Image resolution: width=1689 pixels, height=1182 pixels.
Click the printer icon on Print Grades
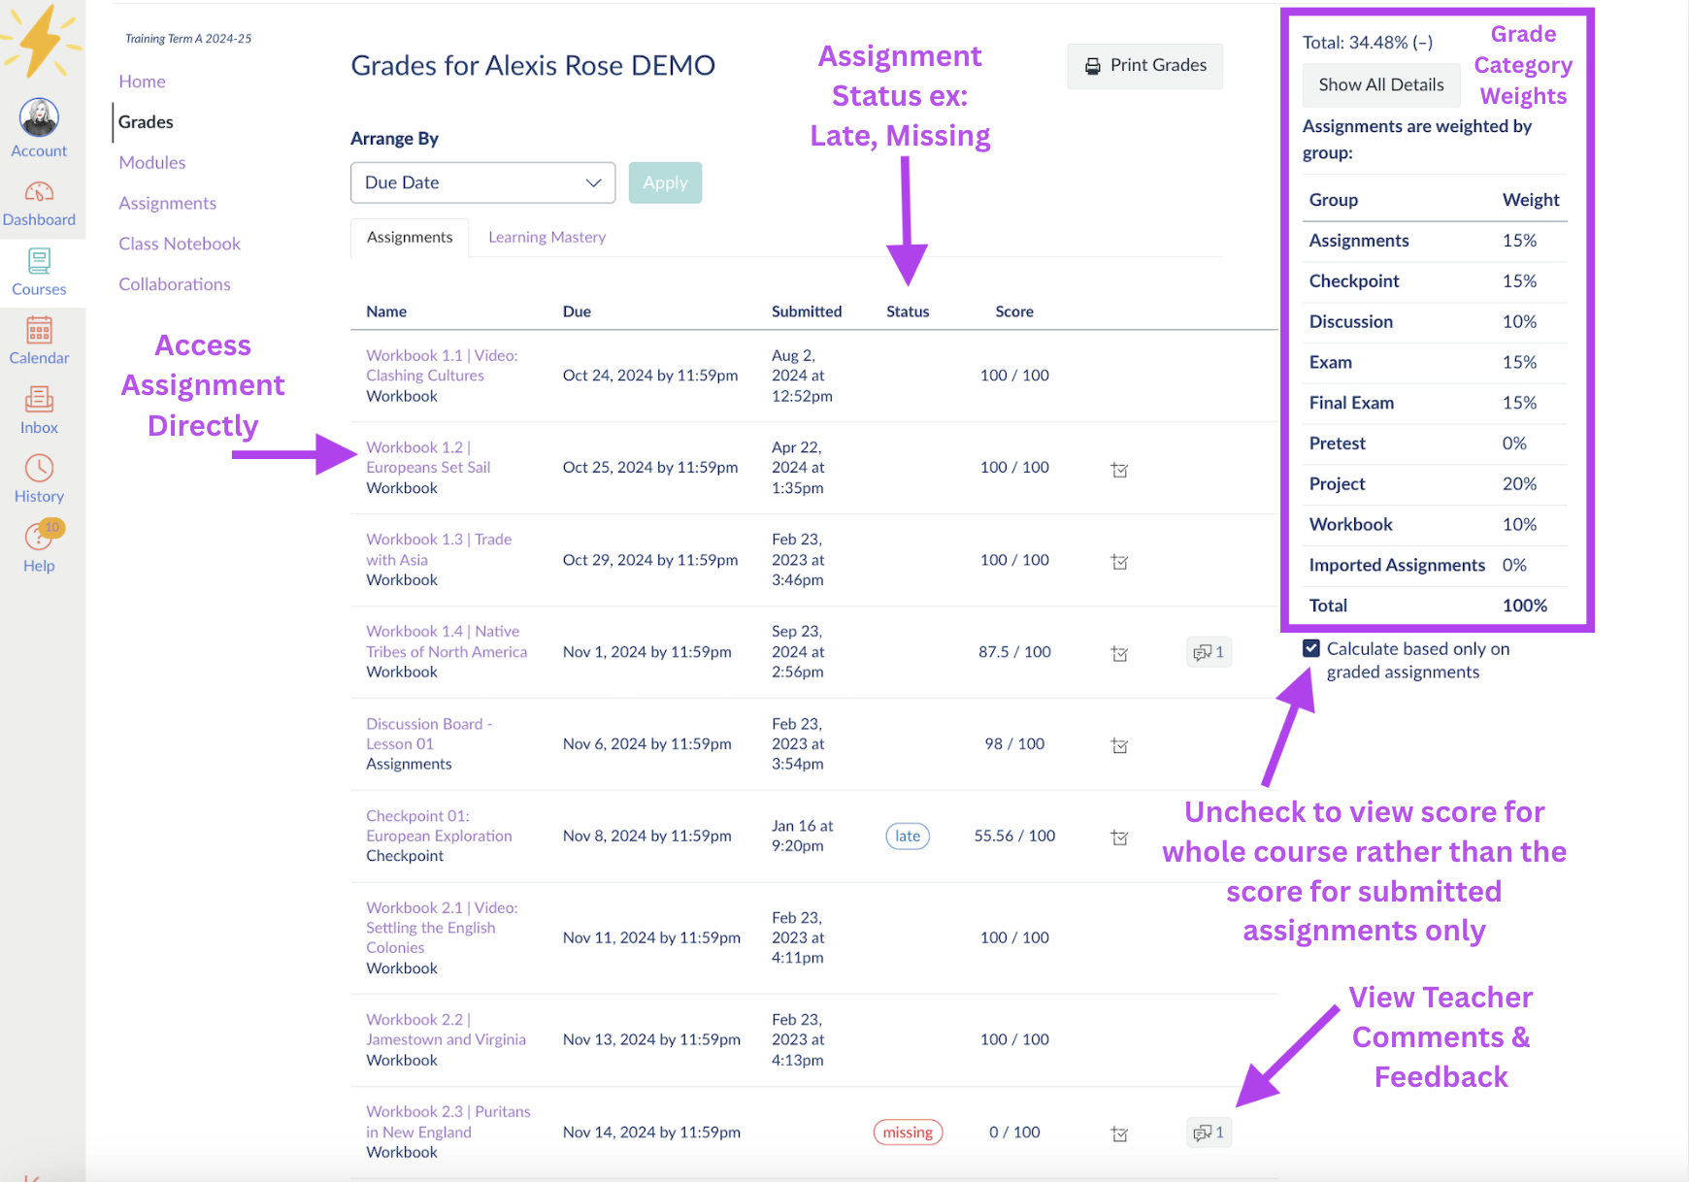(x=1093, y=66)
